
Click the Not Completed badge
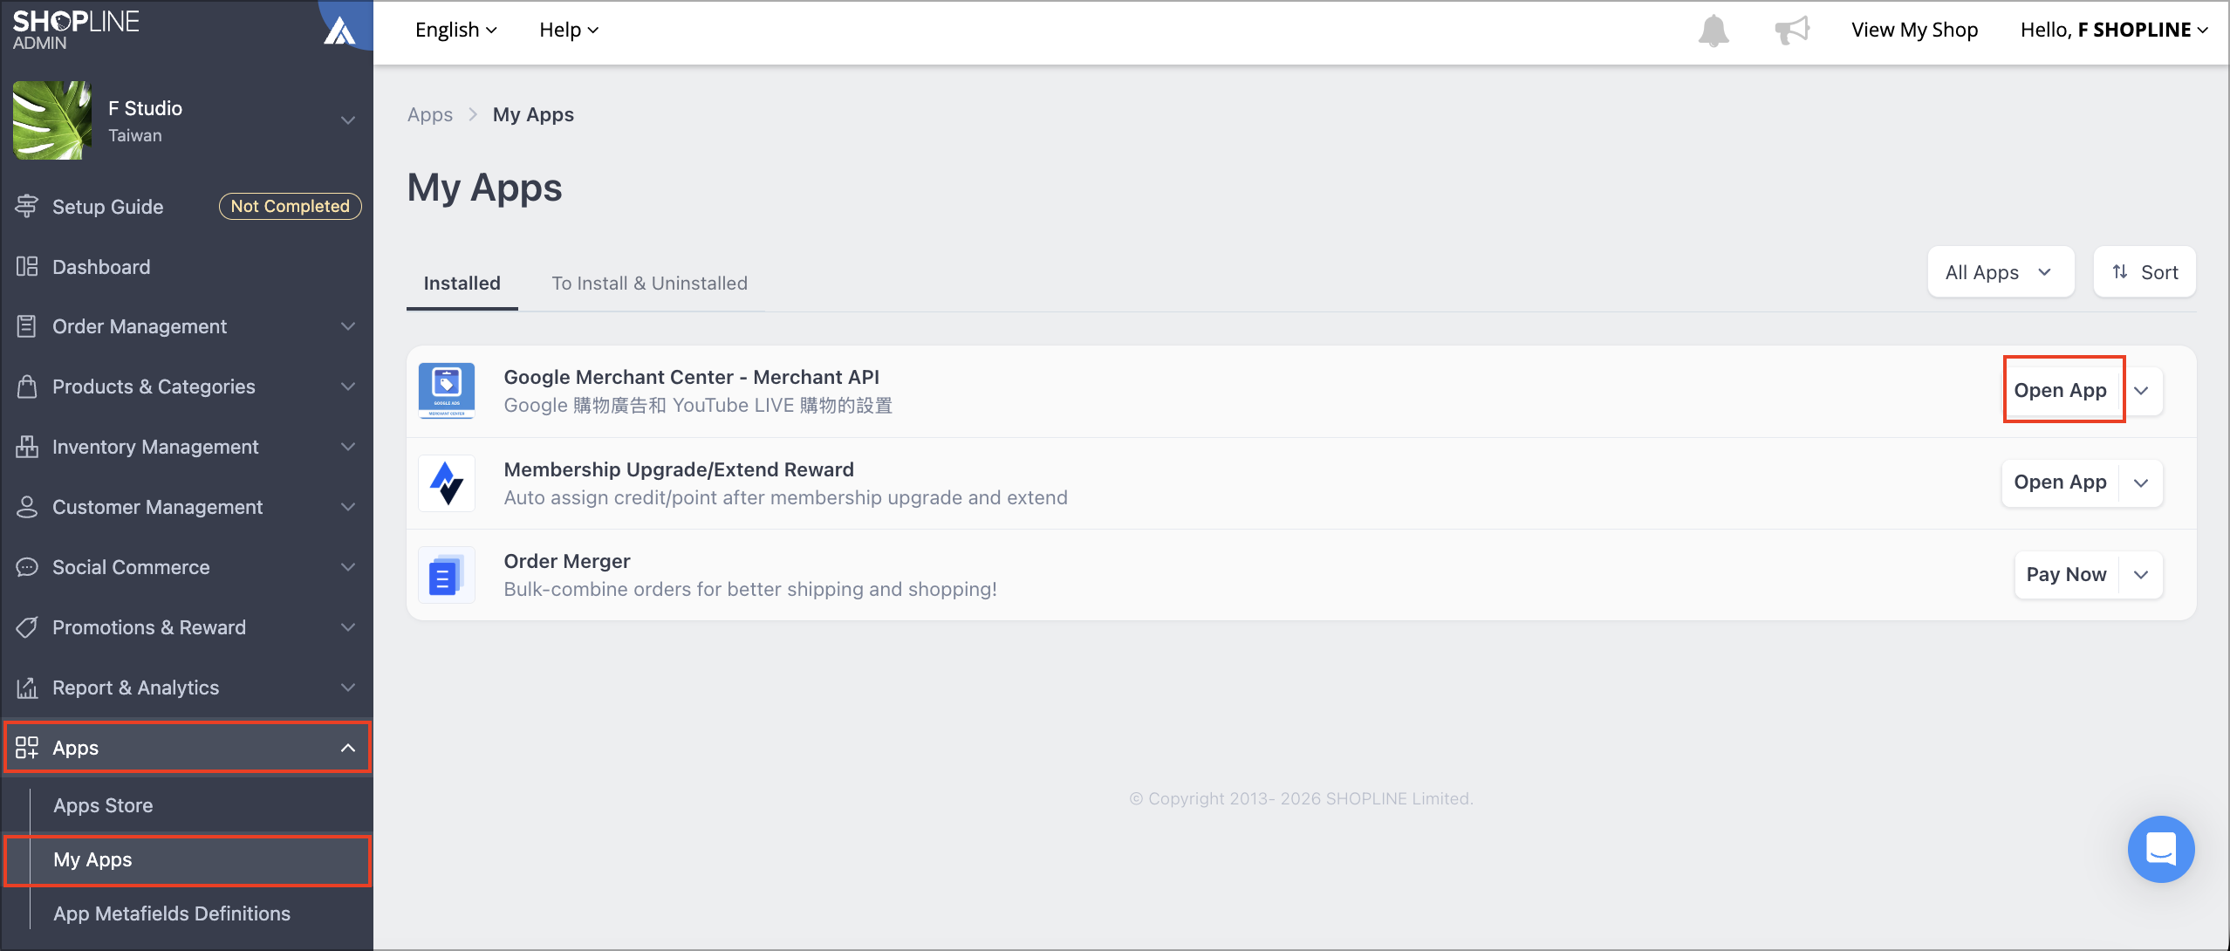click(x=290, y=206)
